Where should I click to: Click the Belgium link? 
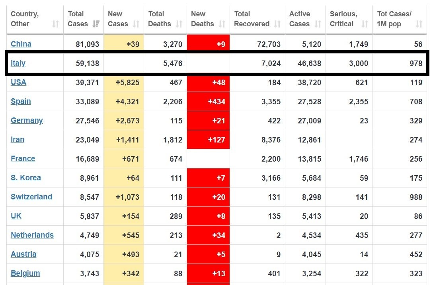tap(25, 273)
